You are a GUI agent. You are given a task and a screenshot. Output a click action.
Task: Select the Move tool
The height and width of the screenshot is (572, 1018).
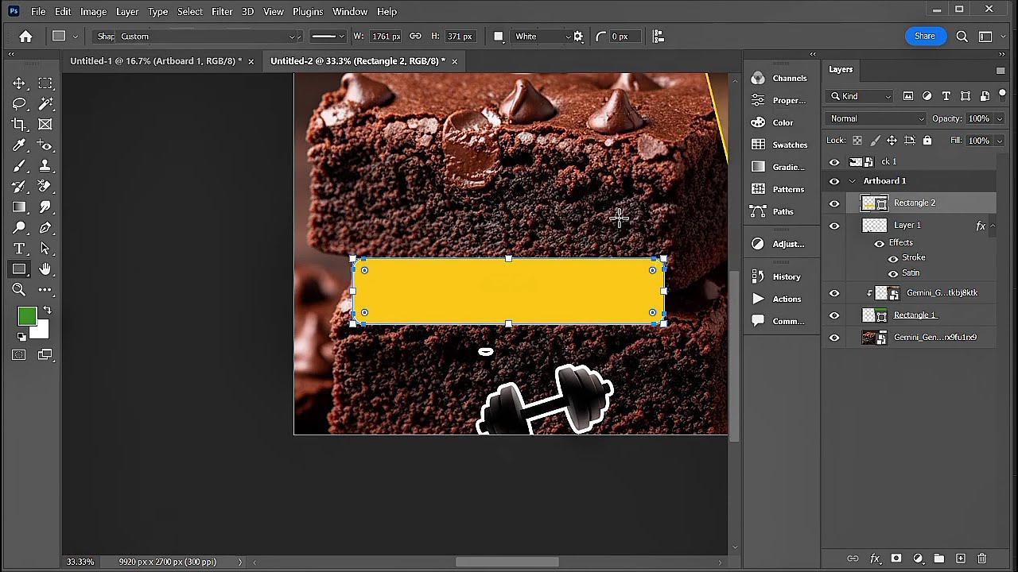click(x=19, y=83)
